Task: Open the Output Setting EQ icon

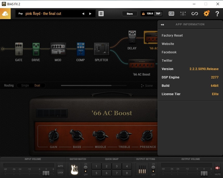Action: coord(142,169)
